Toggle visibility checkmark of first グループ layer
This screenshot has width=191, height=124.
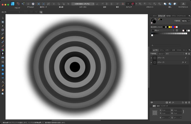point(185,58)
